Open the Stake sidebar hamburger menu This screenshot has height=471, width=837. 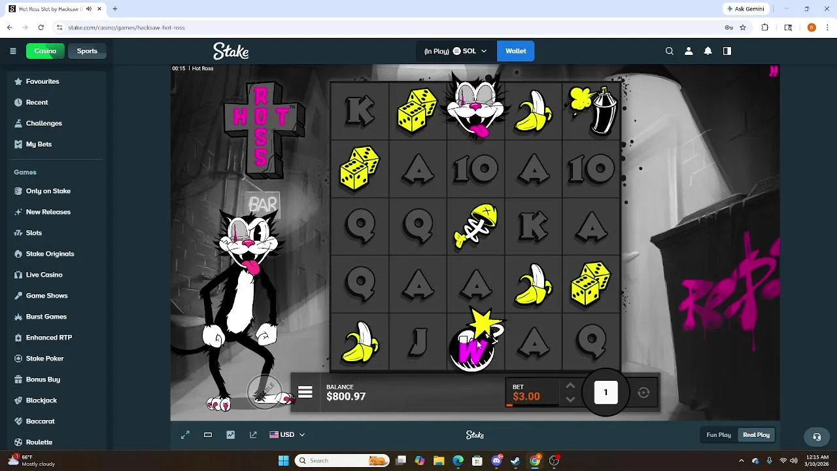pos(13,51)
